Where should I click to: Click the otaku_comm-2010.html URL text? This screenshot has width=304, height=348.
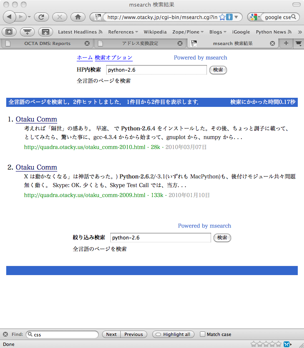click(x=85, y=147)
